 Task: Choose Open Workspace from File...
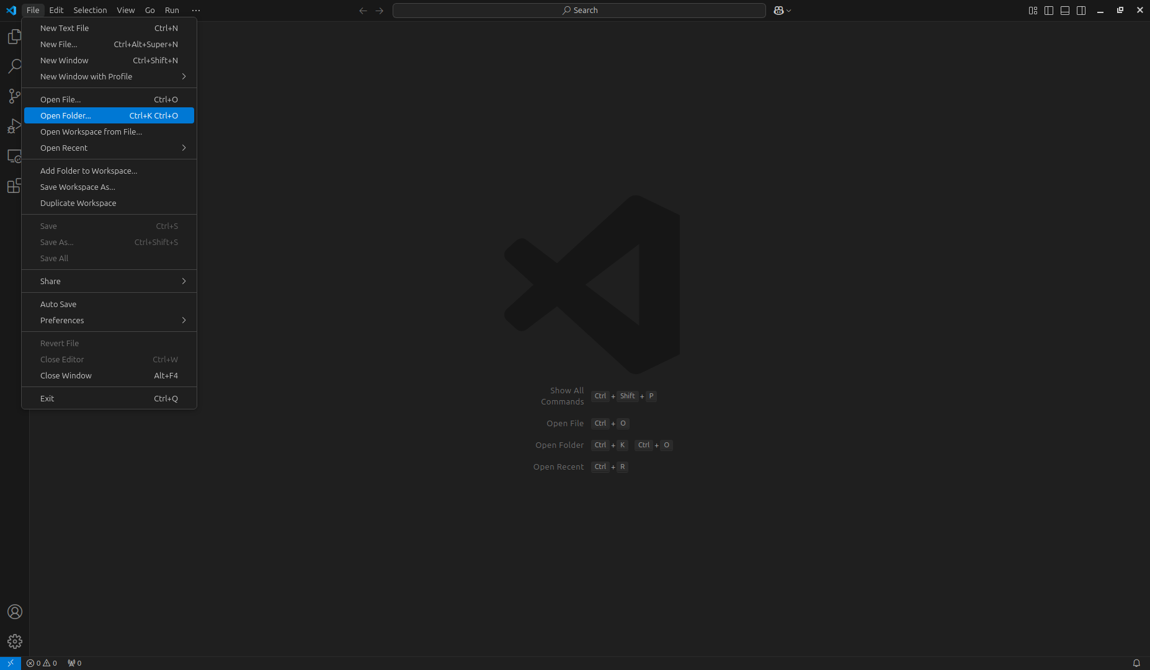coord(109,132)
